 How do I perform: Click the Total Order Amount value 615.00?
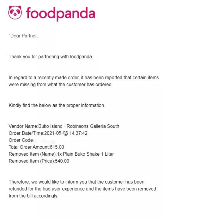click(x=57, y=147)
